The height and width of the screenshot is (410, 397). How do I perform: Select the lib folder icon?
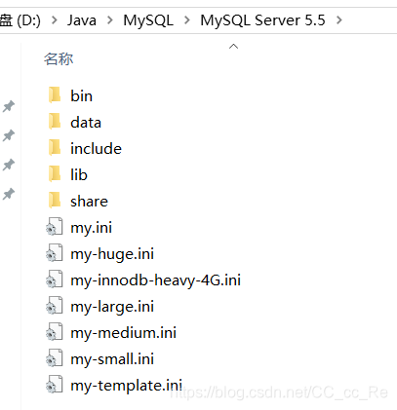pyautogui.click(x=55, y=173)
